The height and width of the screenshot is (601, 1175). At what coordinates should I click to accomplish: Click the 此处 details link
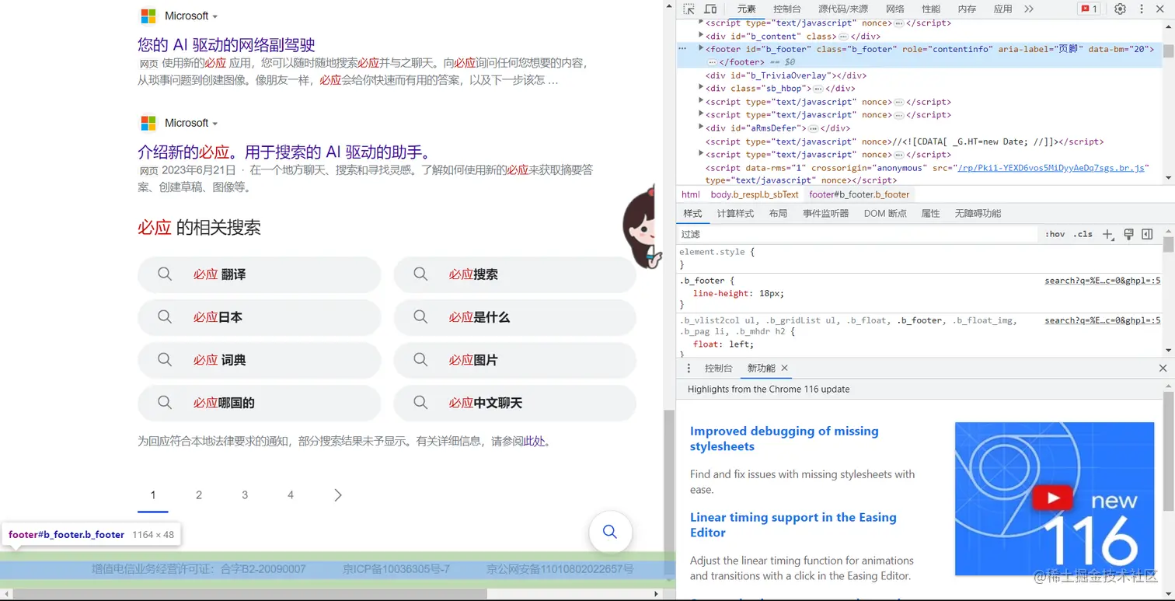[534, 441]
